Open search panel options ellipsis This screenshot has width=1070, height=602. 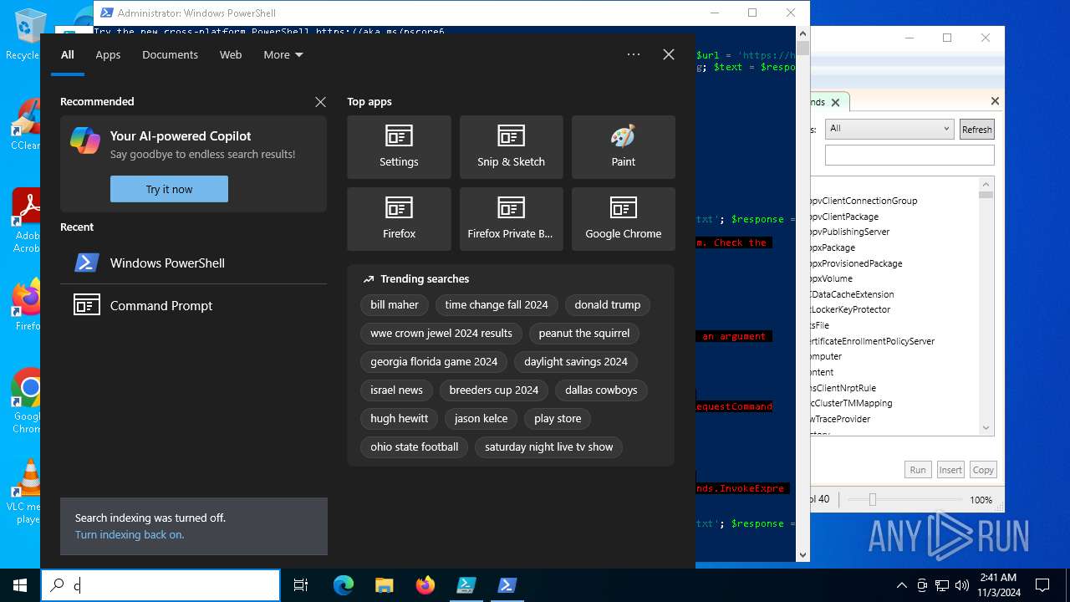634,54
